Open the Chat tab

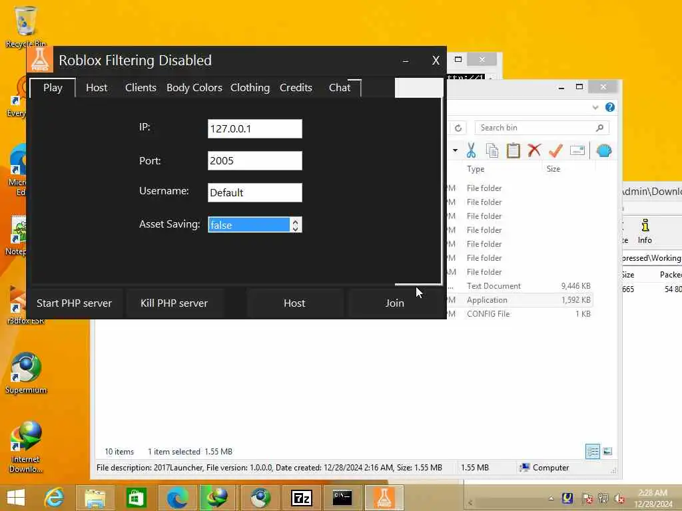340,88
